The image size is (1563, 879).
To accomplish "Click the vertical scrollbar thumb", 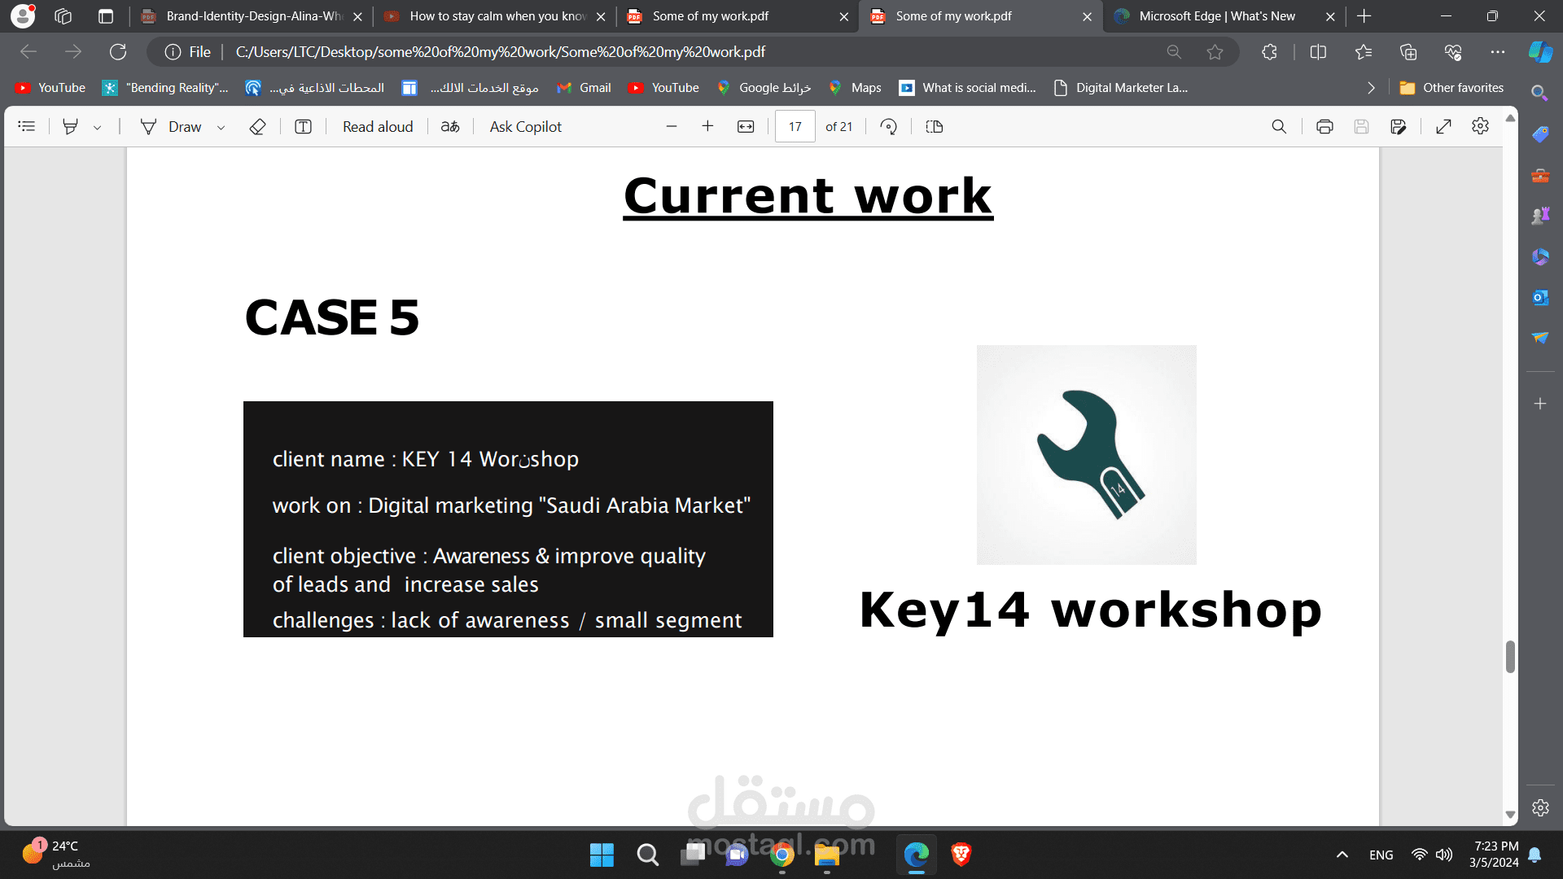I will tap(1510, 656).
